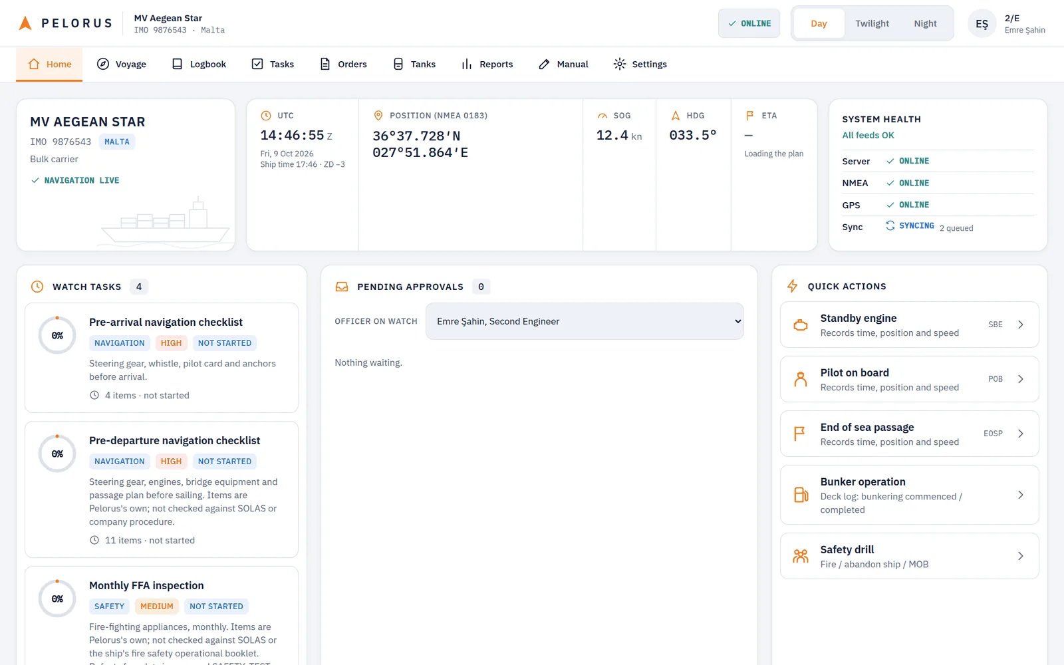Click the position pin icon
Image resolution: width=1064 pixels, height=665 pixels.
pyautogui.click(x=378, y=116)
